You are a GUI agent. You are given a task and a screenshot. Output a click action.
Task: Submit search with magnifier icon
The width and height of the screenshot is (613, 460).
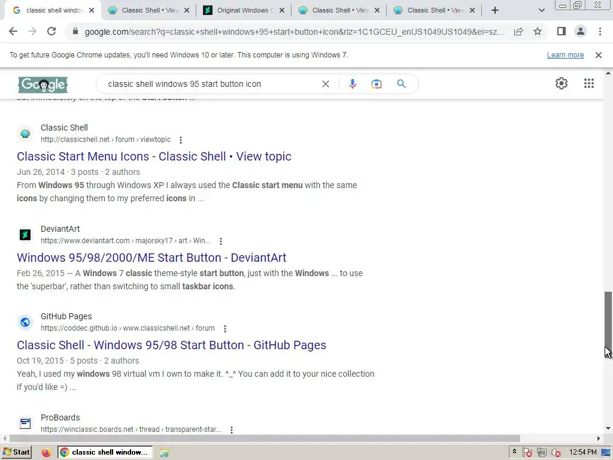401,84
